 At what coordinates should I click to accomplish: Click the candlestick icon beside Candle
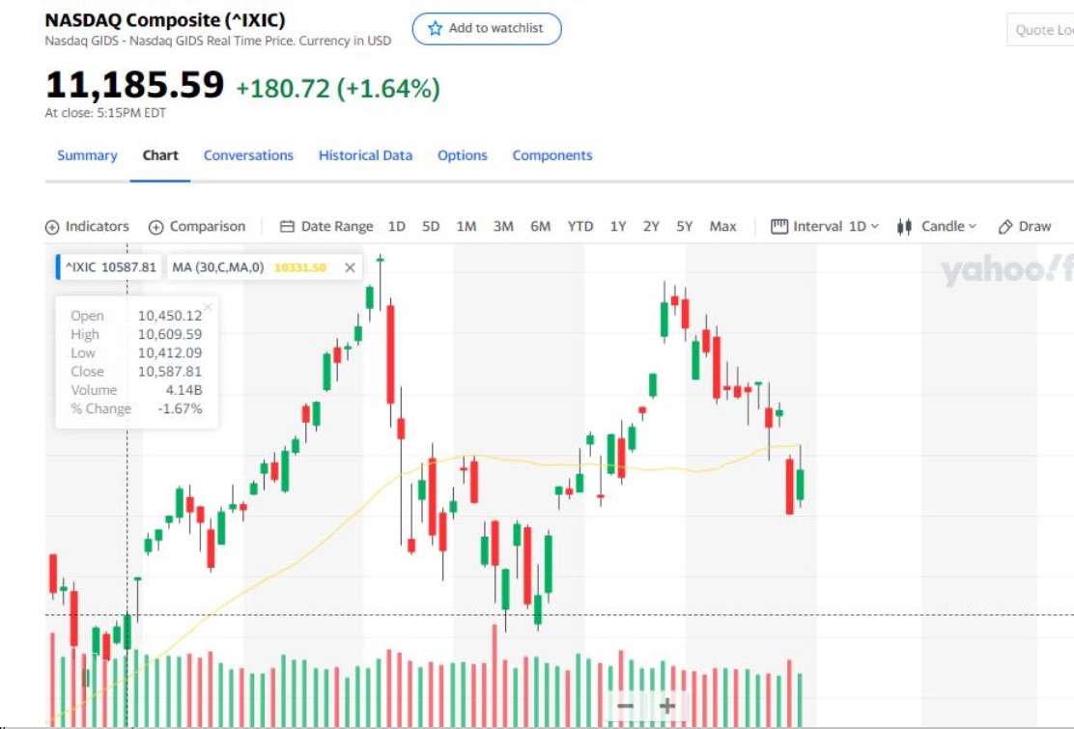click(904, 227)
